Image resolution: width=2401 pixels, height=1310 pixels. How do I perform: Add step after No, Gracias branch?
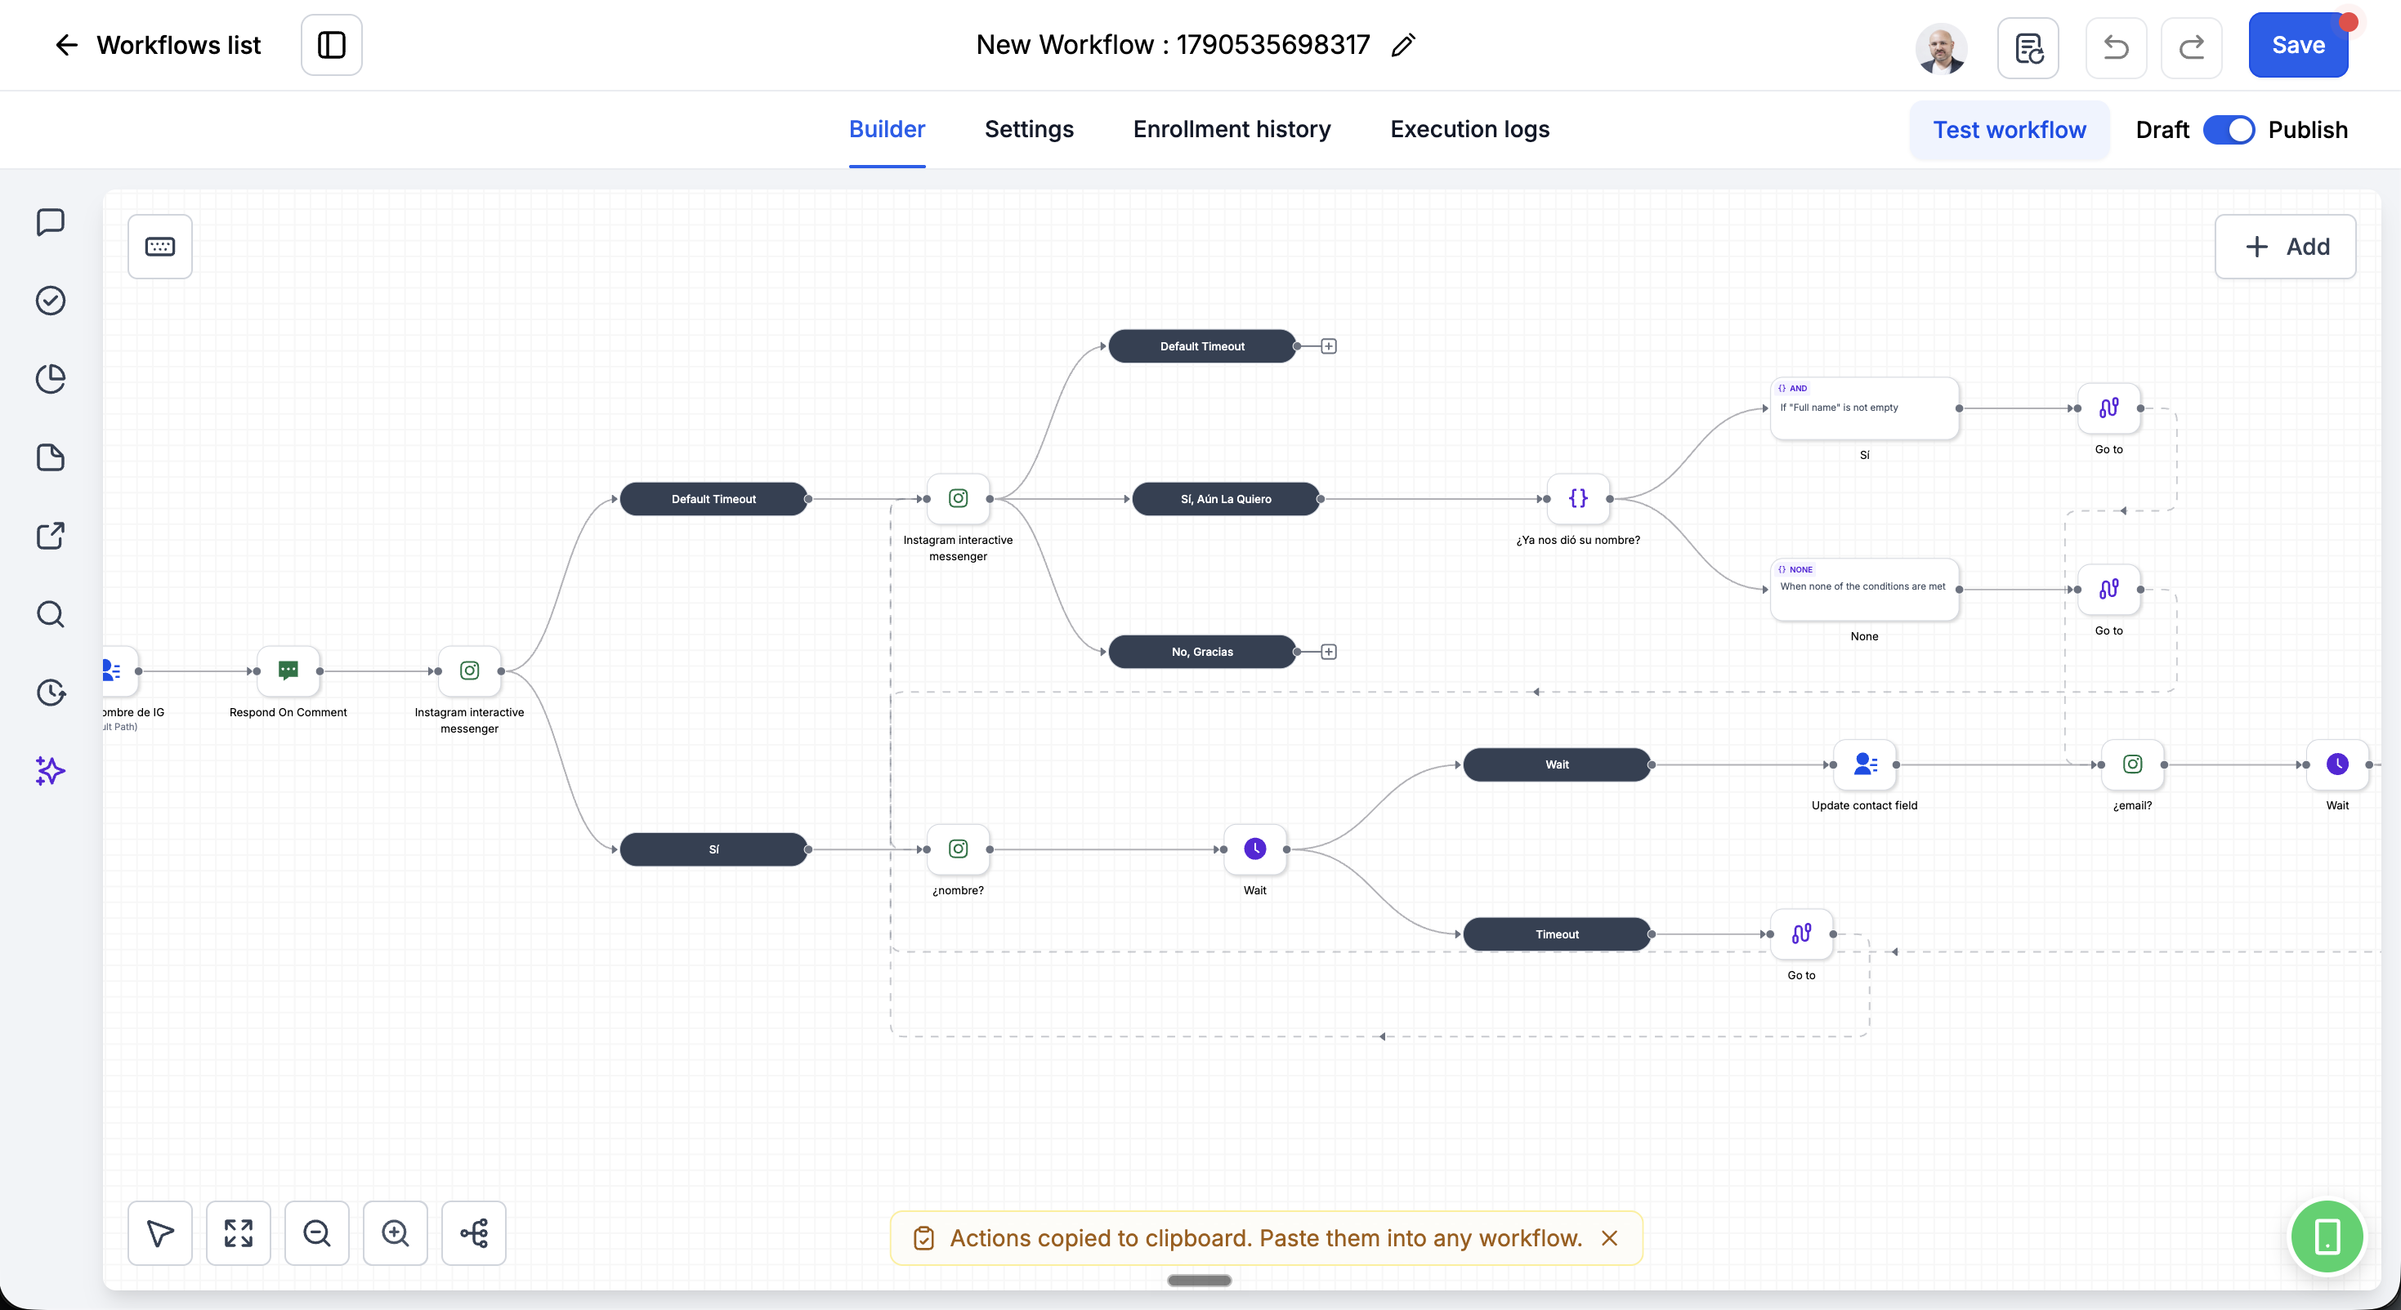click(x=1329, y=653)
